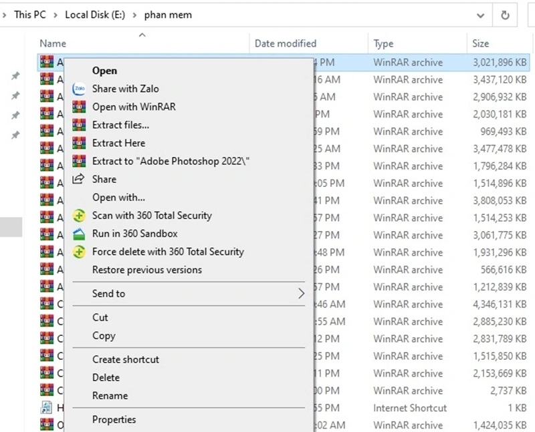Click the Extract to Adobe Photoshop 2022 icon
535x432 pixels.
coord(80,161)
